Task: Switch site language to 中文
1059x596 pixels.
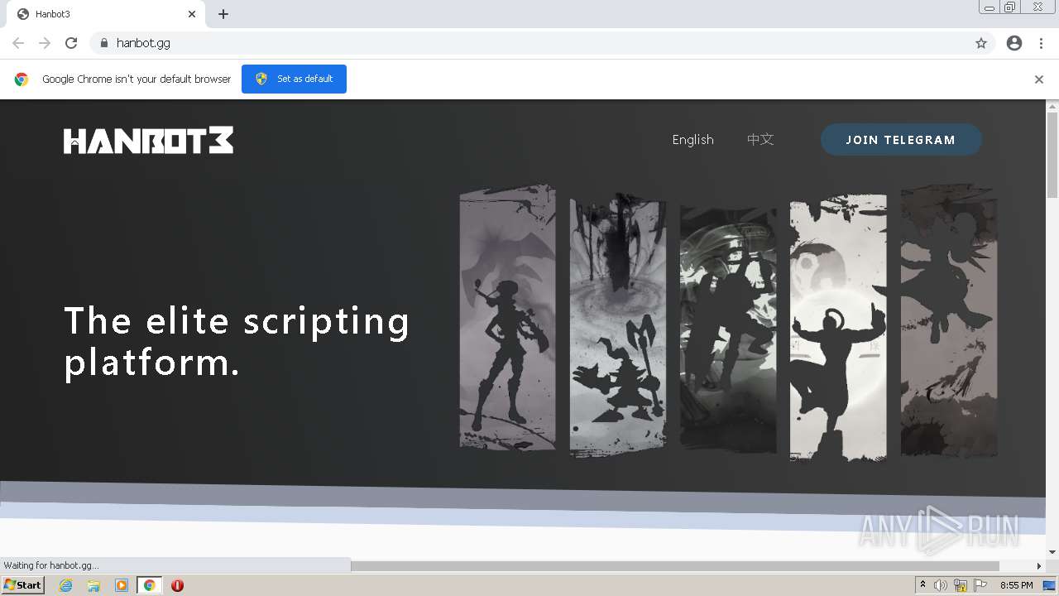Action: pyautogui.click(x=760, y=139)
